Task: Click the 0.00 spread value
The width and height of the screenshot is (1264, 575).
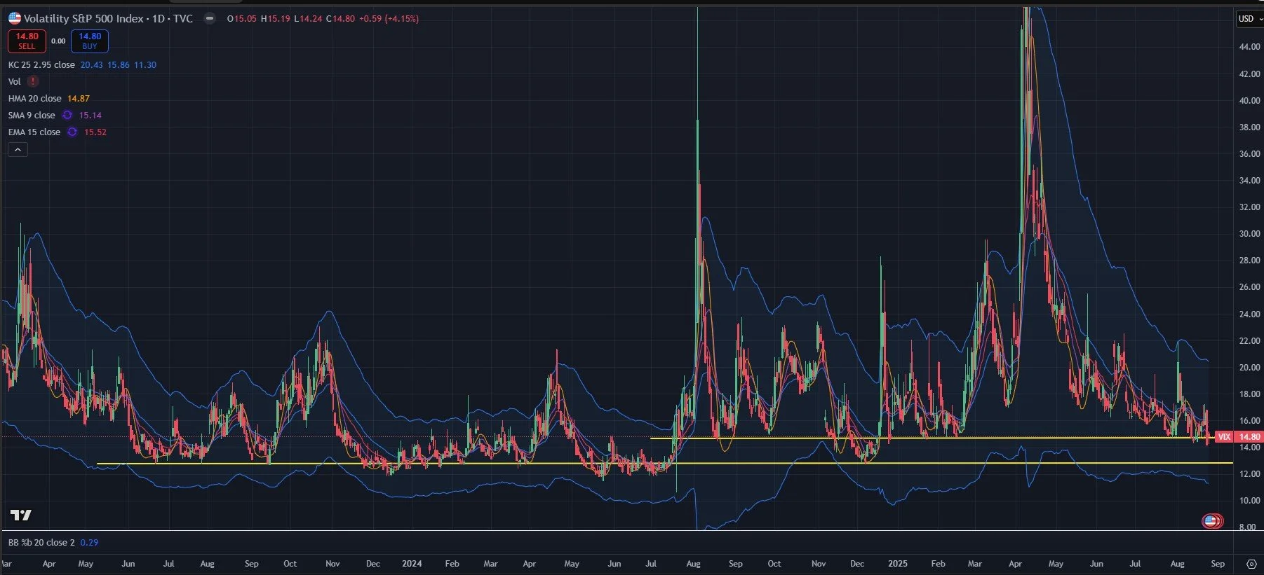Action: pyautogui.click(x=58, y=41)
